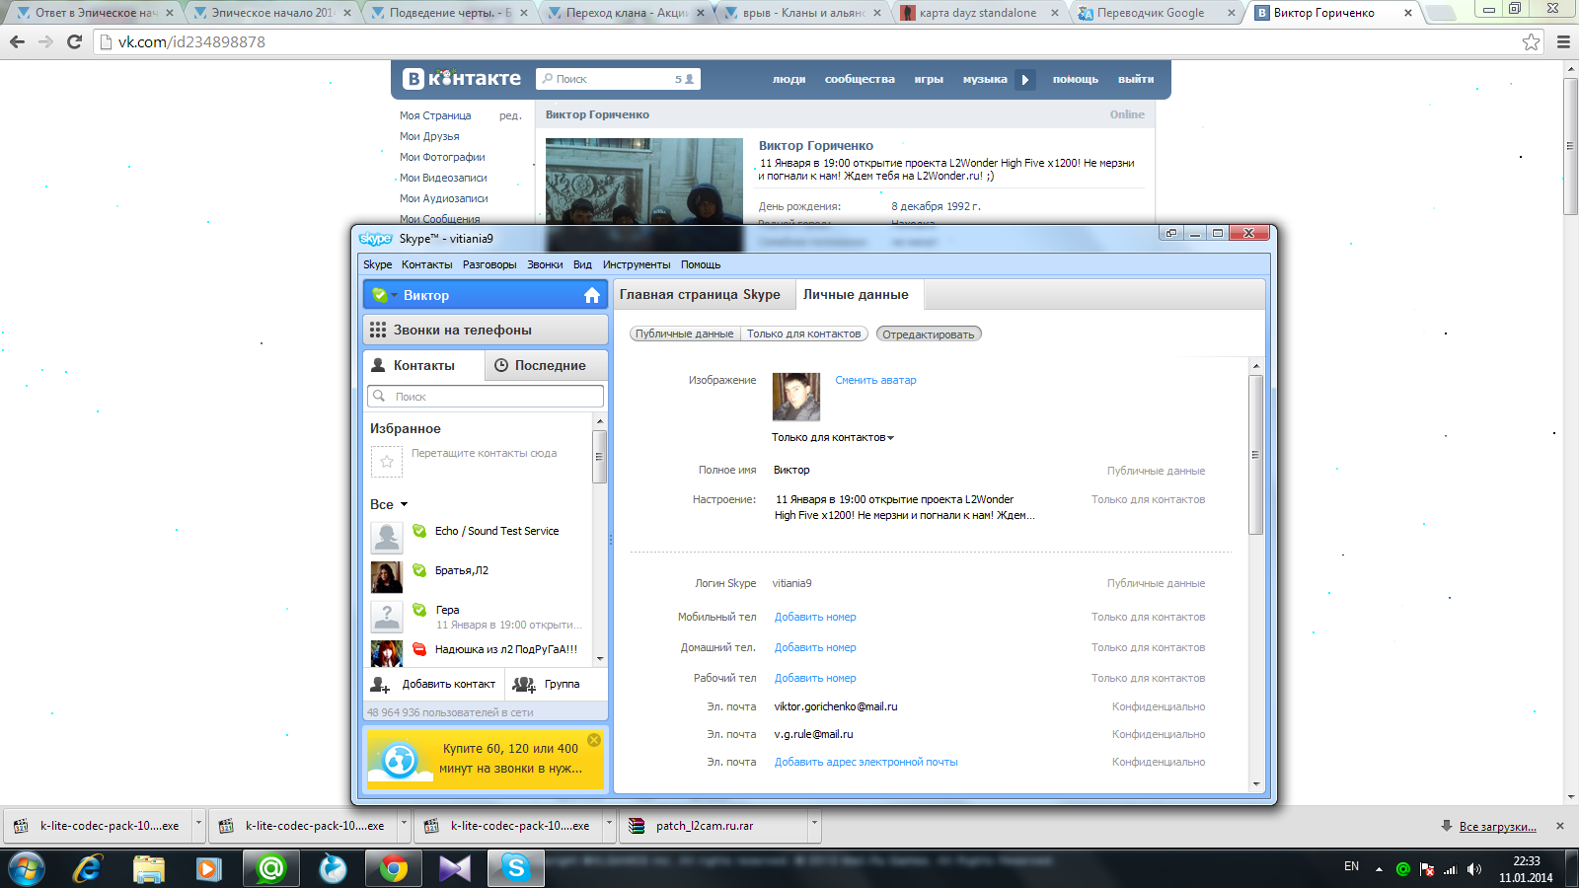The height and width of the screenshot is (888, 1579).
Task: Open the patch_l2cam.ru.rar downloaded file
Action: click(713, 826)
